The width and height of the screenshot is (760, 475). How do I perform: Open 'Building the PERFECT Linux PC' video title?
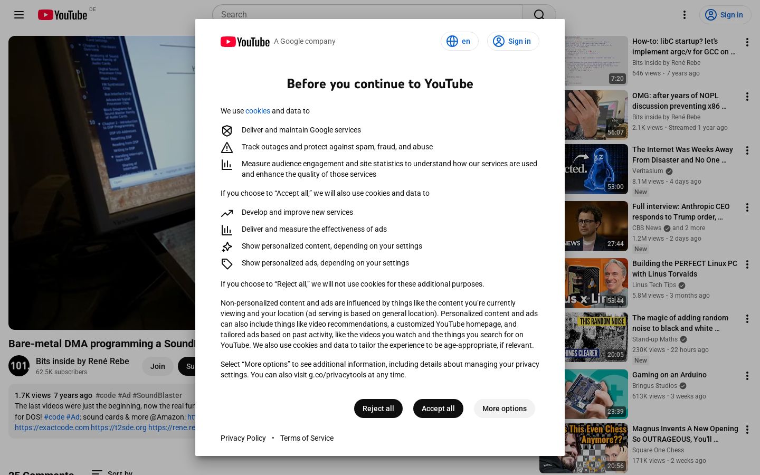(x=685, y=269)
